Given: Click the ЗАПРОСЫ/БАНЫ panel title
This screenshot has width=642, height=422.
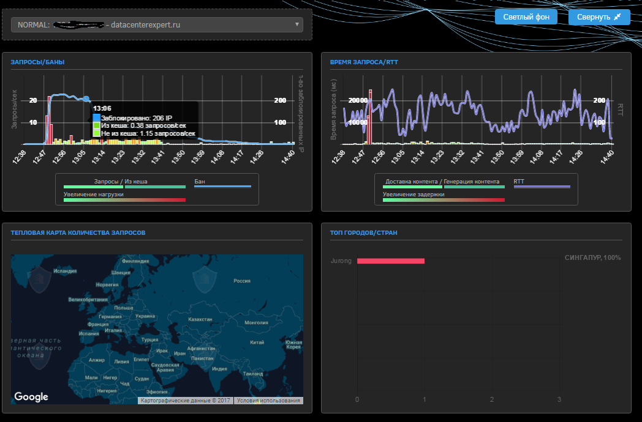Looking at the screenshot, I should [37, 62].
